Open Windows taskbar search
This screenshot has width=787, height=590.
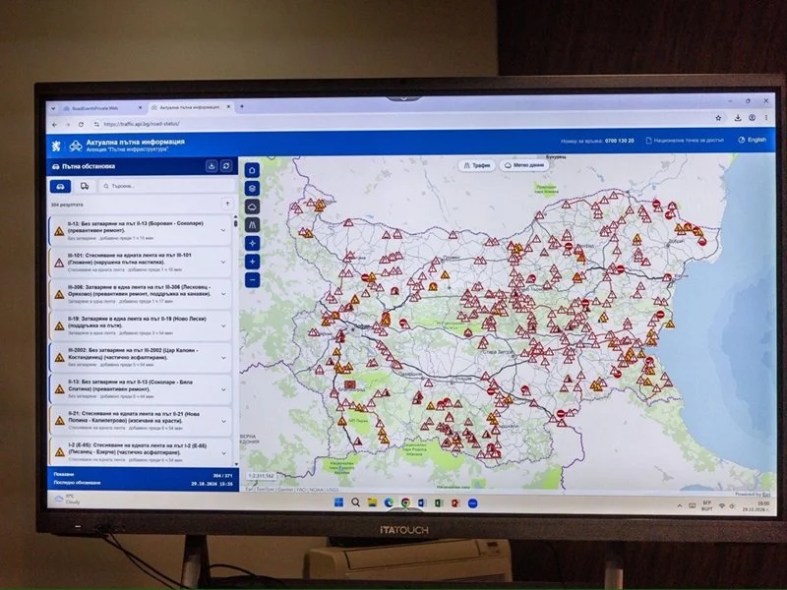(x=355, y=502)
